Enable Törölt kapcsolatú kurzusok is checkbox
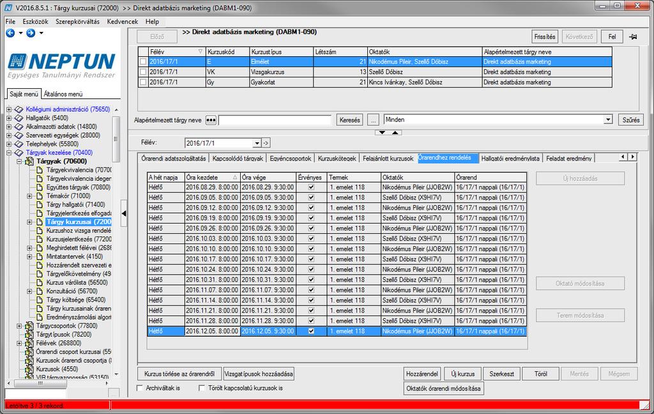Viewport: 654px width, 414px height. 202,388
